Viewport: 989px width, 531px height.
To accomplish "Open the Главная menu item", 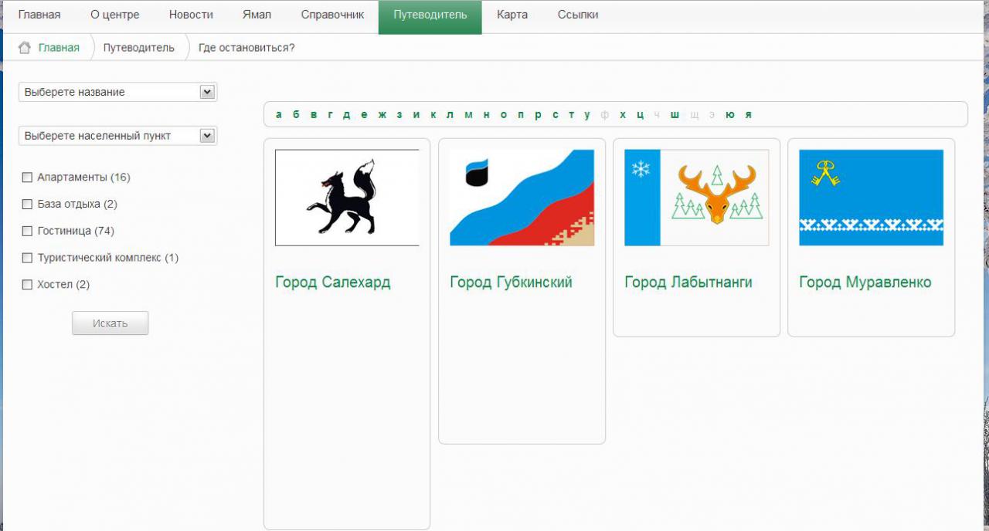I will [39, 15].
